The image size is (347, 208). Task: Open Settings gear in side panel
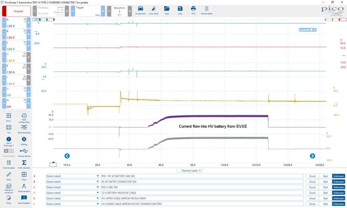tap(24, 141)
